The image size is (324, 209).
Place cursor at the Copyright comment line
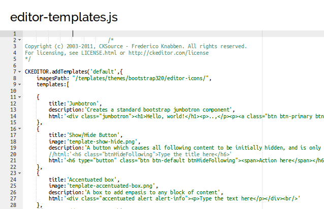(x=136, y=47)
